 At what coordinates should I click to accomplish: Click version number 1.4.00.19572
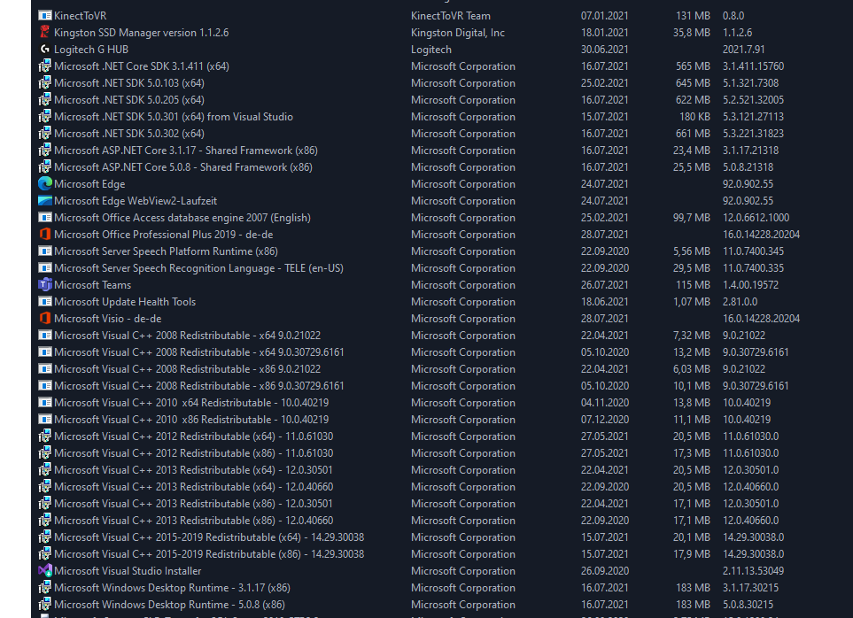point(750,285)
